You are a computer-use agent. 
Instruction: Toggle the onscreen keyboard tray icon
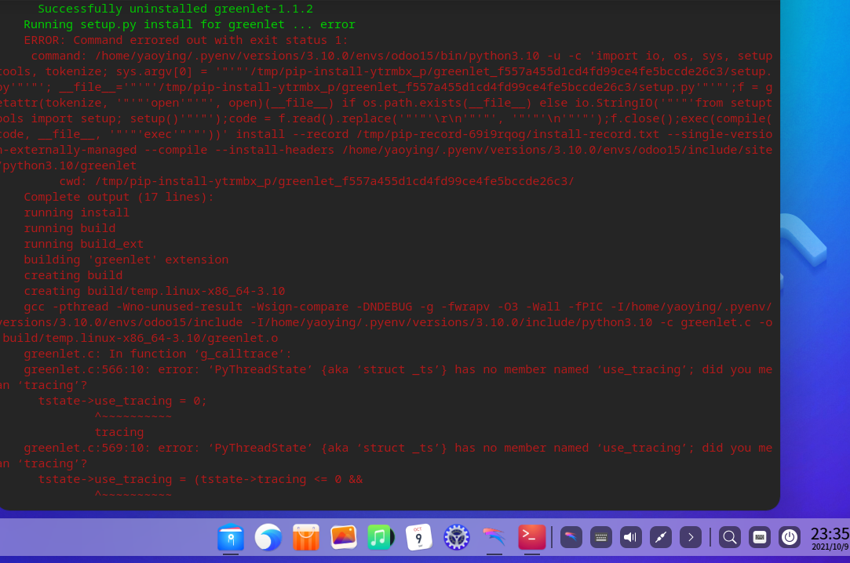(759, 536)
